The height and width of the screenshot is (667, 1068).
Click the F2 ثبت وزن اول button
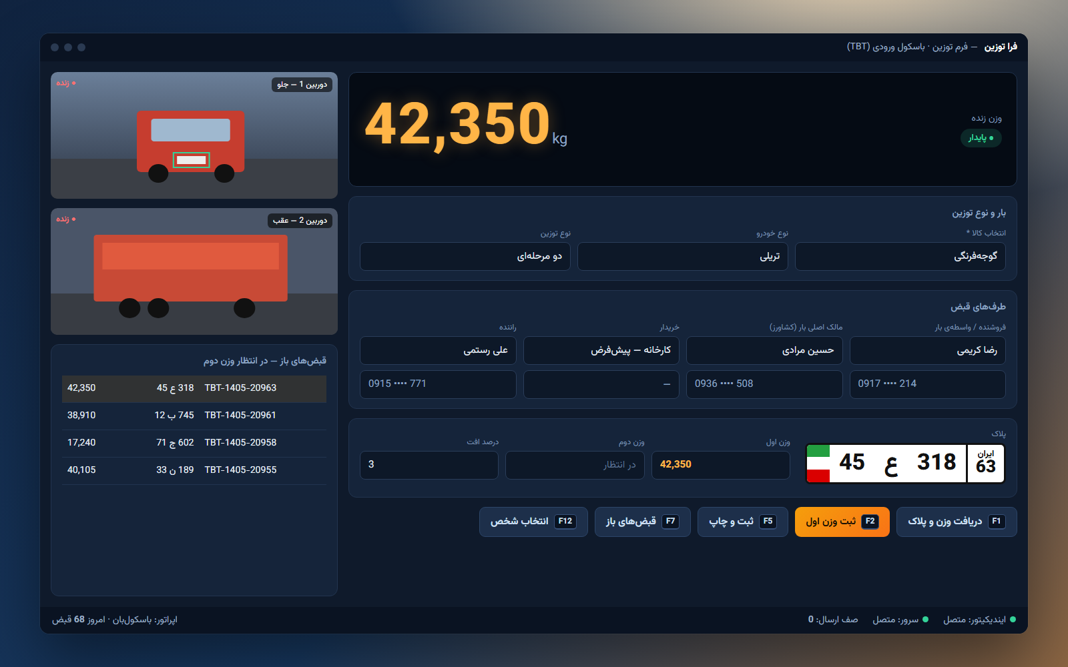pos(842,522)
